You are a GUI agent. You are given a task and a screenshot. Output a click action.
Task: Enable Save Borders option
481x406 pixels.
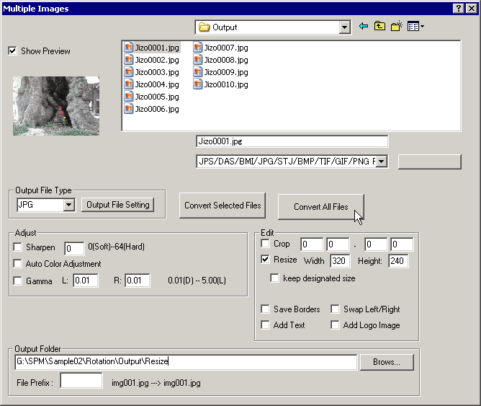[x=266, y=309]
